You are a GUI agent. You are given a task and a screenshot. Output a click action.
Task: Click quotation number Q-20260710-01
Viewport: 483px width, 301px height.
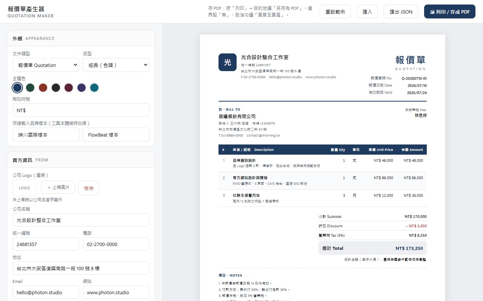click(414, 78)
